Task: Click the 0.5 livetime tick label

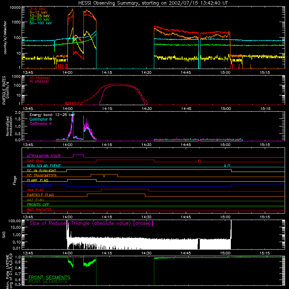Action: (18, 284)
